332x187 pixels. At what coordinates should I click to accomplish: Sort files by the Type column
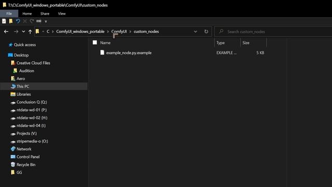[x=220, y=43]
